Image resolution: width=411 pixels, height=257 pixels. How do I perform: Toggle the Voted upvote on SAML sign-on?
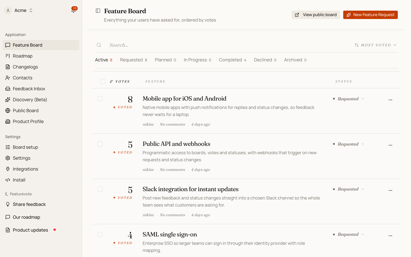(123, 243)
